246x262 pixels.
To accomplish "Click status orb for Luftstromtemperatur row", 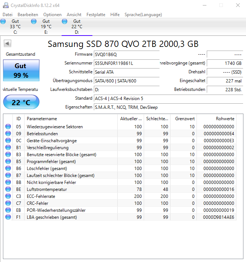I will pyautogui.click(x=8, y=189).
